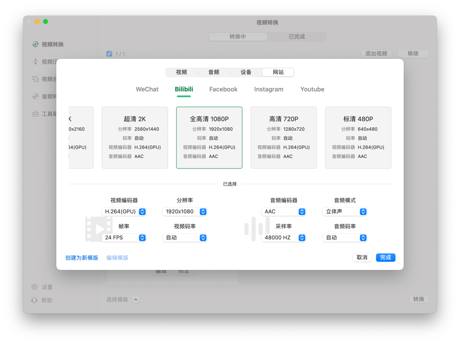
Task: Select the 网站 tab
Action: click(x=278, y=72)
